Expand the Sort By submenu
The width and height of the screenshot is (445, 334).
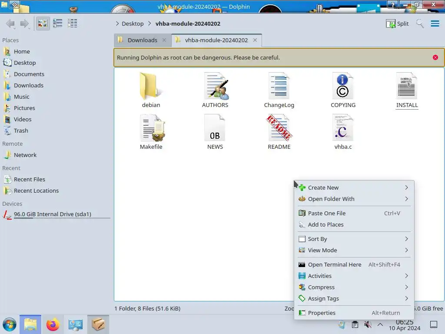[x=354, y=239]
